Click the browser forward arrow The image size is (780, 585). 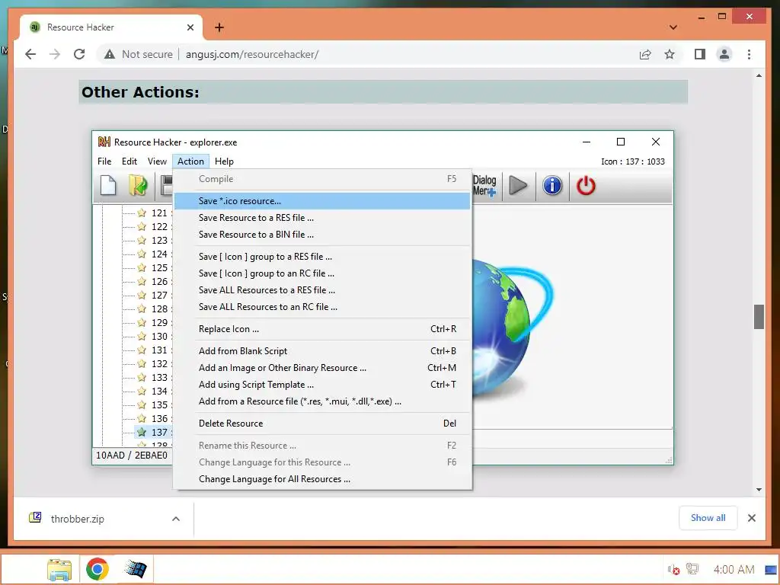[x=55, y=54]
